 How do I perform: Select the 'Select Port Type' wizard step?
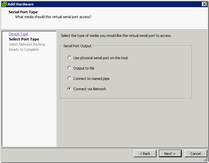[24, 39]
